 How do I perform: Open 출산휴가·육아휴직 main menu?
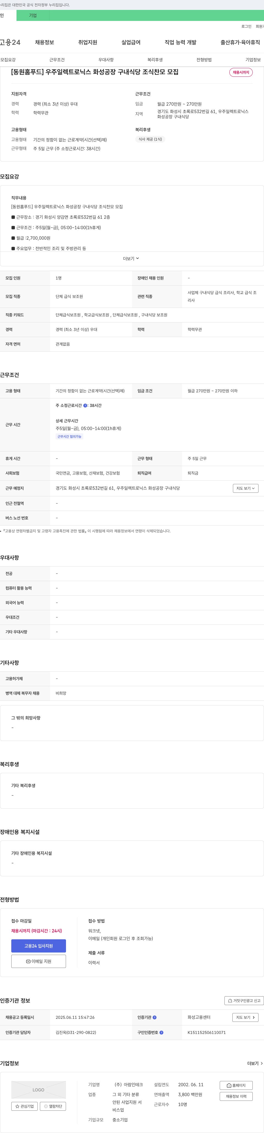tap(240, 42)
